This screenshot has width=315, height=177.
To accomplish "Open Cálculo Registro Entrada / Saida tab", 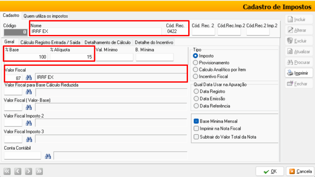I will (x=50, y=42).
